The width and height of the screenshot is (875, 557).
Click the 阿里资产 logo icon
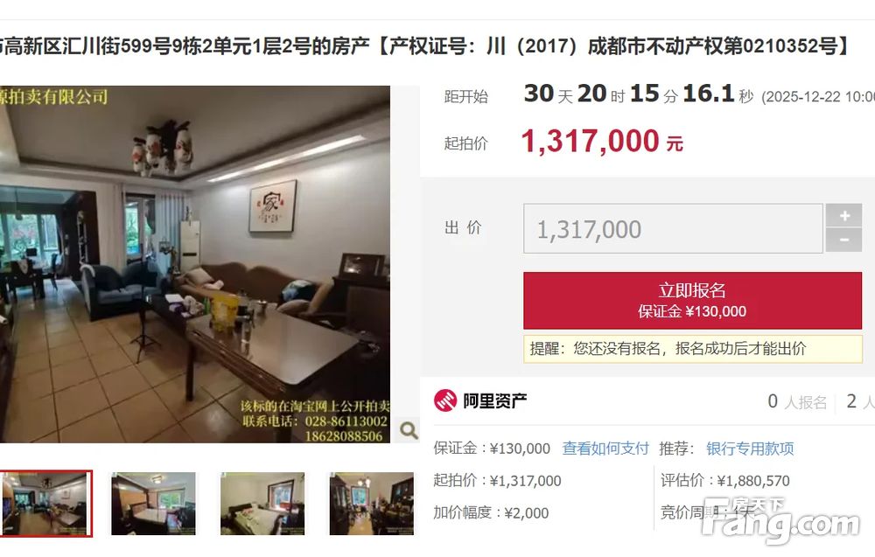click(x=445, y=400)
